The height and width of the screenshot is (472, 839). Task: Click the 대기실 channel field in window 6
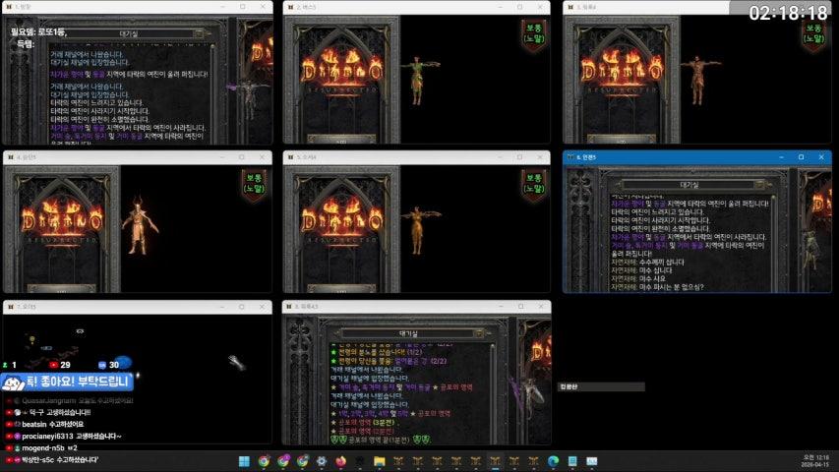point(689,184)
